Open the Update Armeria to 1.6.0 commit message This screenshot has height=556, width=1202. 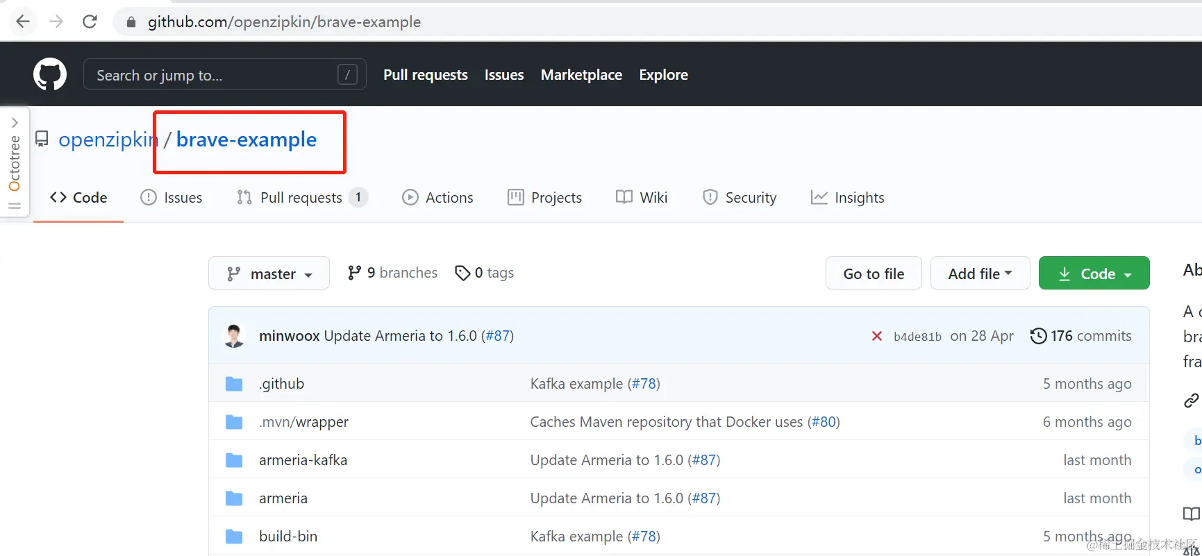[401, 336]
